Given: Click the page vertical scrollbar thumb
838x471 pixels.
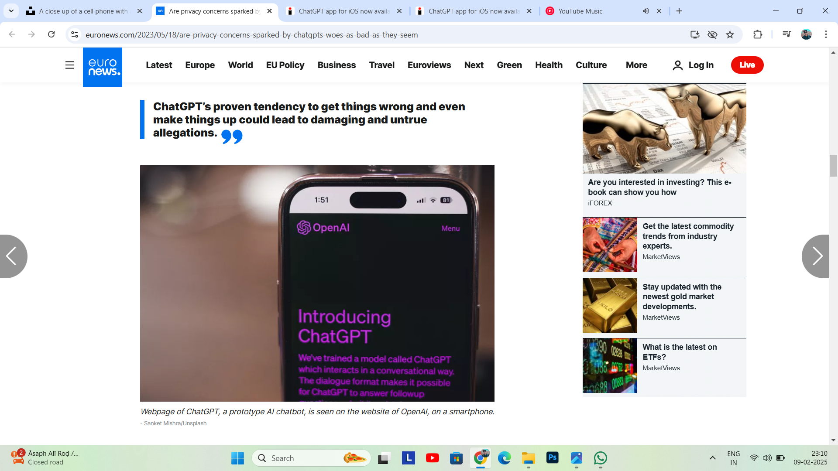Looking at the screenshot, I should point(833,165).
